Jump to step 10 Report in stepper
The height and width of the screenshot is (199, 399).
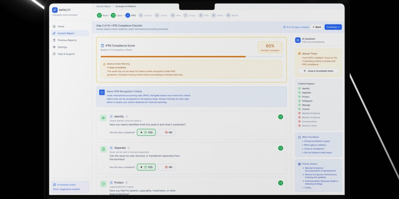(232, 15)
